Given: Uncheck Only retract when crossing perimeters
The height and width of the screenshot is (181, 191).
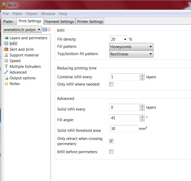Looking at the screenshot, I should 111,141.
